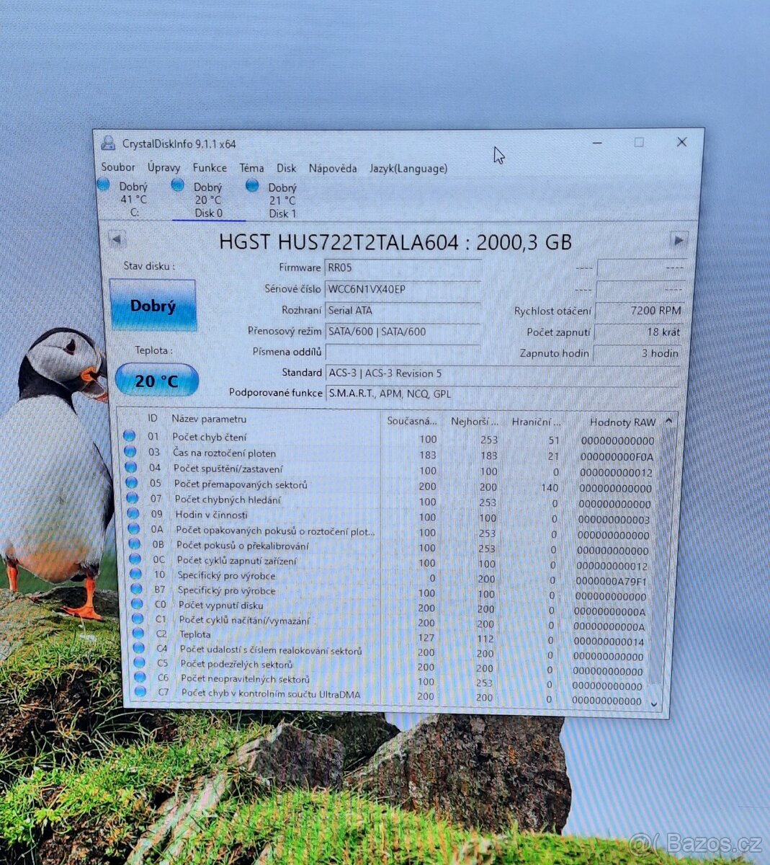The width and height of the screenshot is (770, 865).
Task: Expand the Téma menu
Action: 251,168
